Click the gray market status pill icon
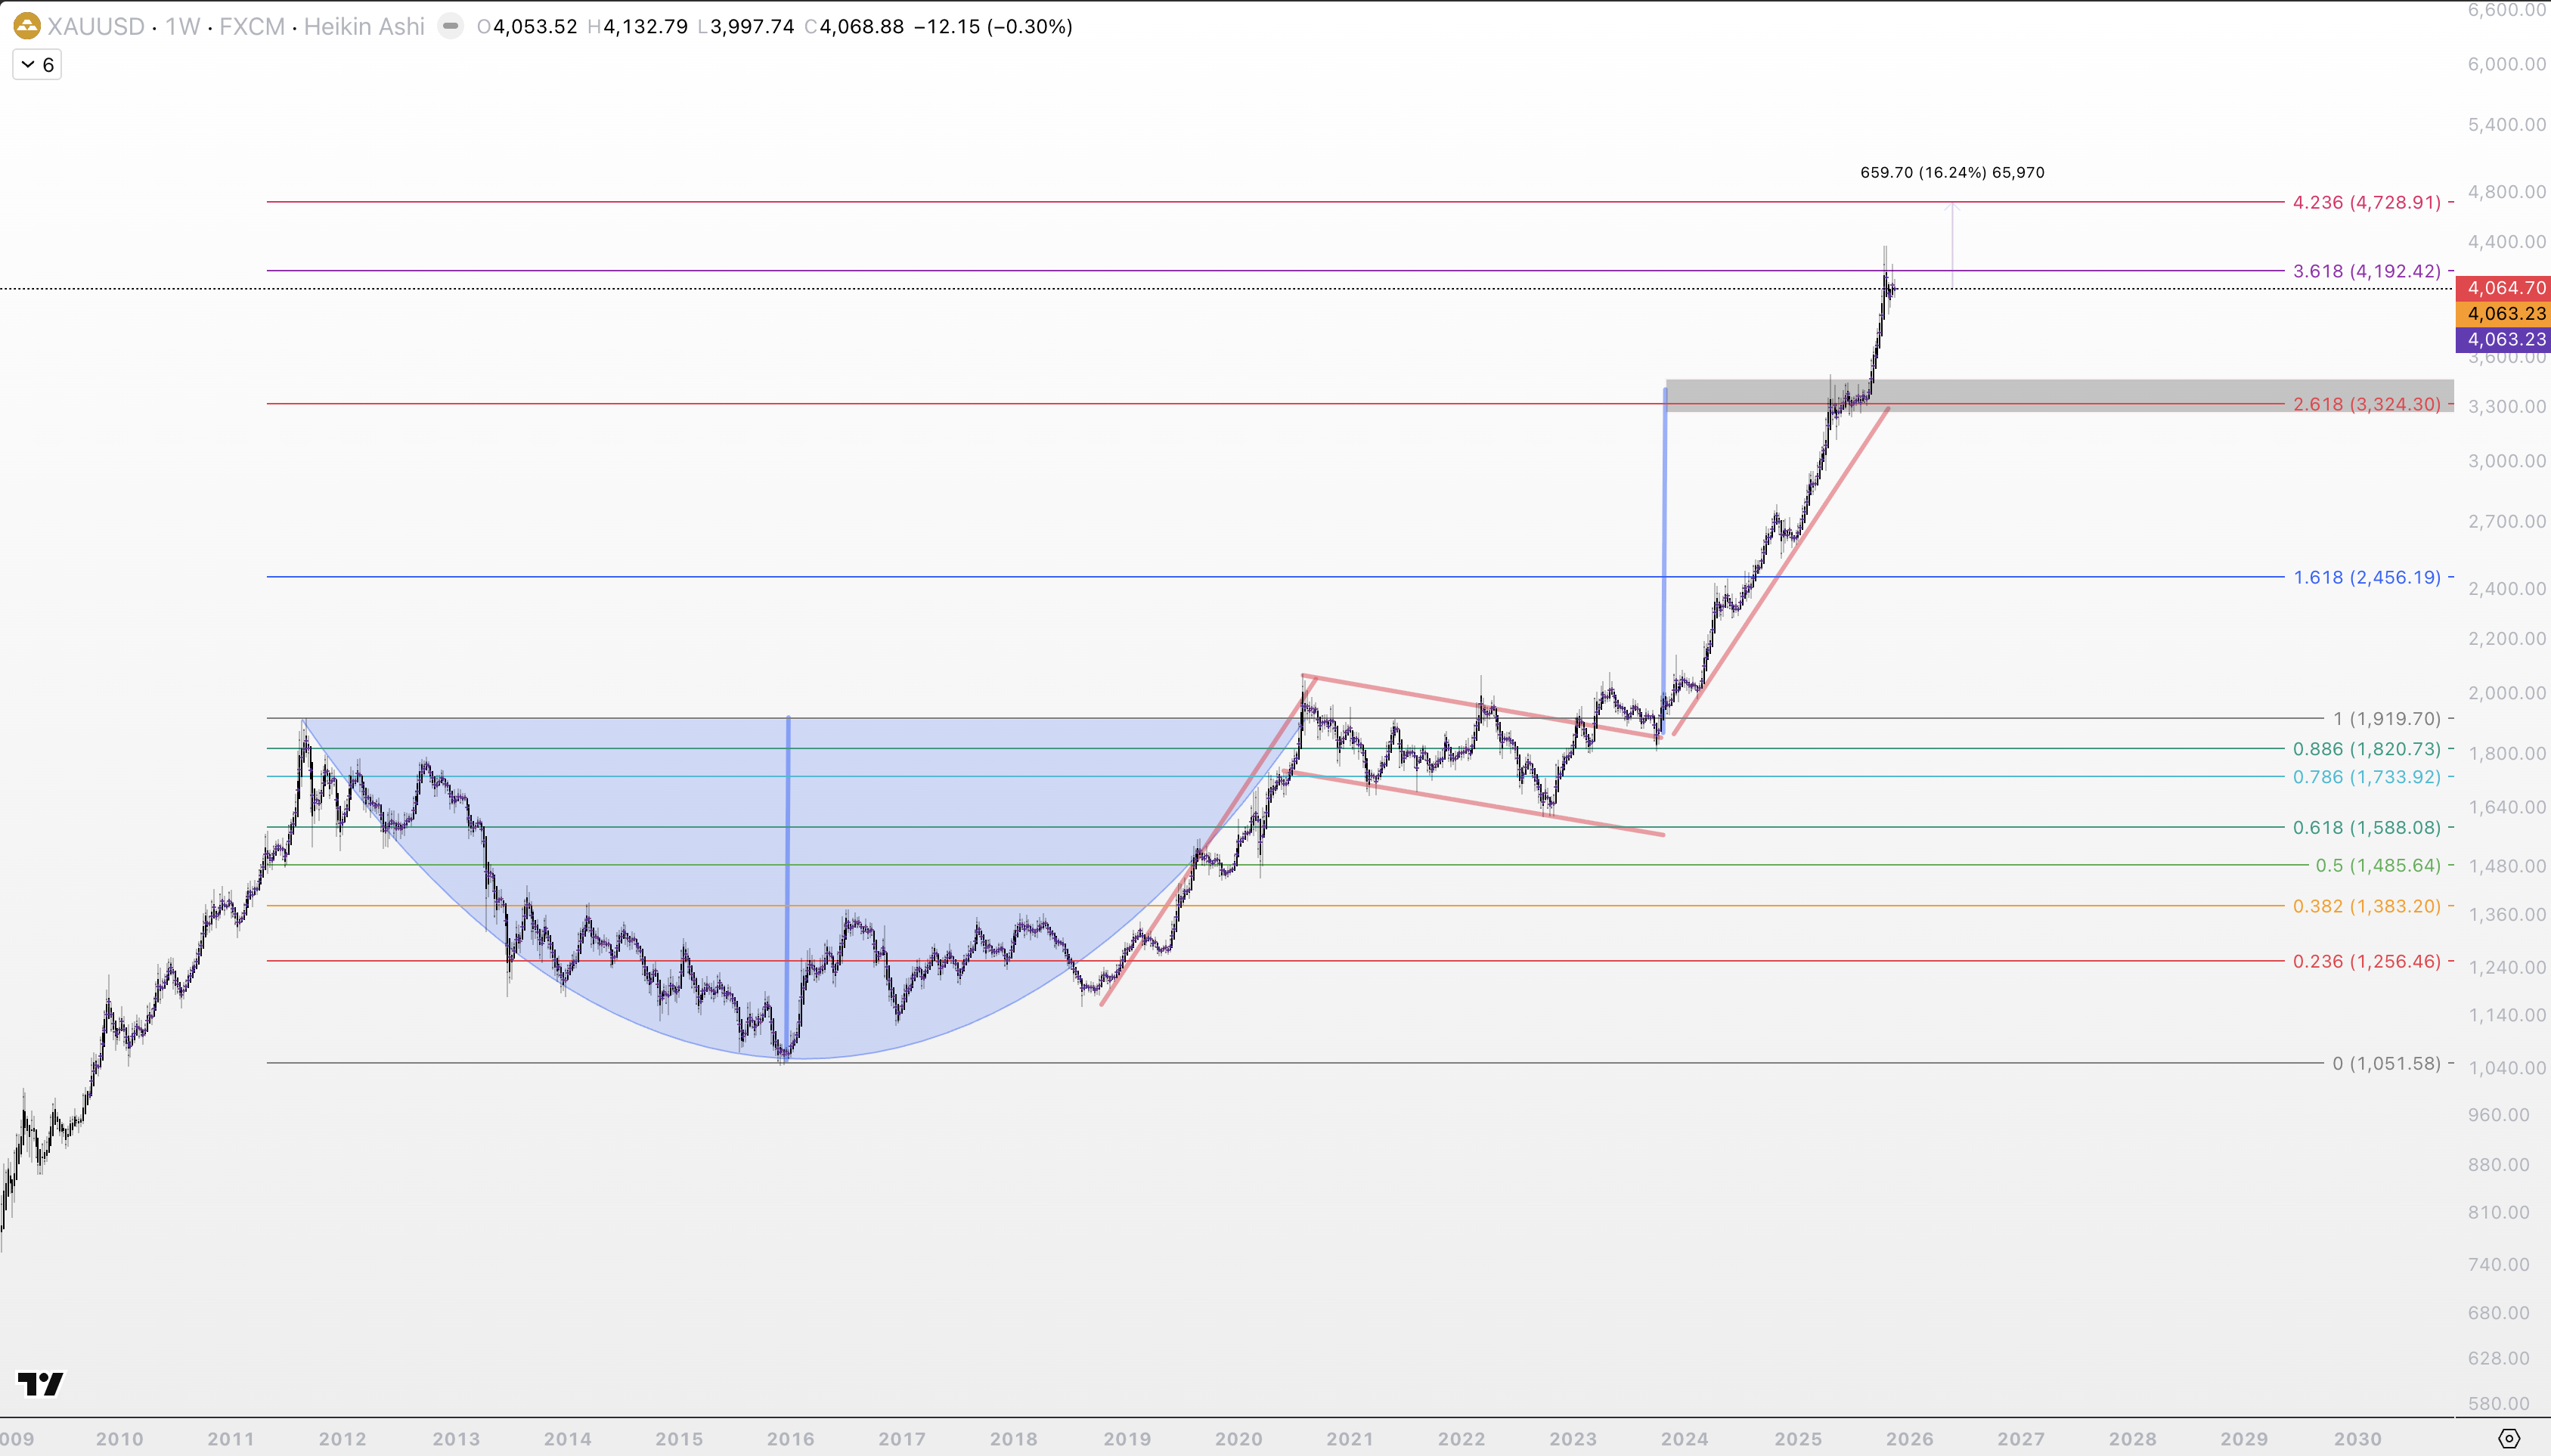The image size is (2551, 1456). tap(451, 26)
